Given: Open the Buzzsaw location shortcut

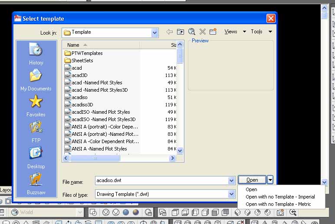Looking at the screenshot, I should point(36,184).
